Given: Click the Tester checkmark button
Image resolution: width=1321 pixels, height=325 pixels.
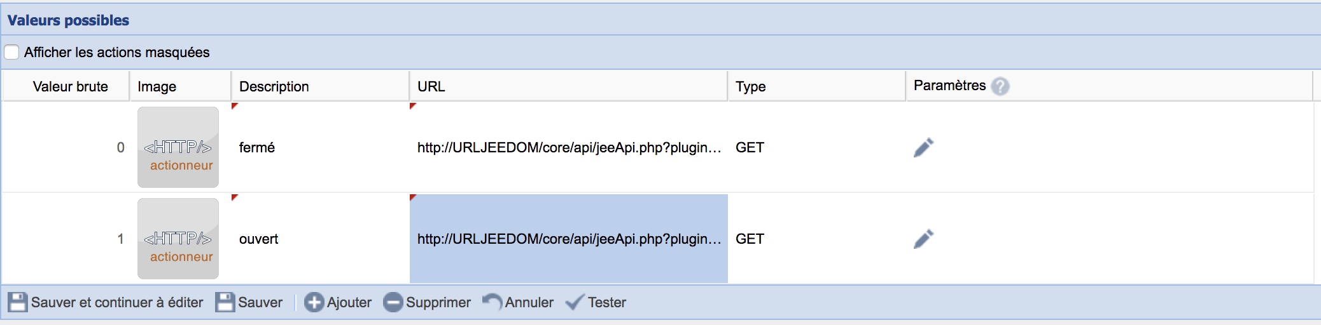Looking at the screenshot, I should click(596, 302).
